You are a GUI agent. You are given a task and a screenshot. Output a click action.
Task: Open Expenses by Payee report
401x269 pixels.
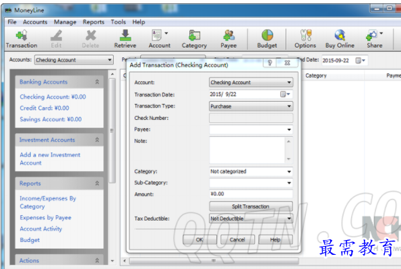pos(46,218)
